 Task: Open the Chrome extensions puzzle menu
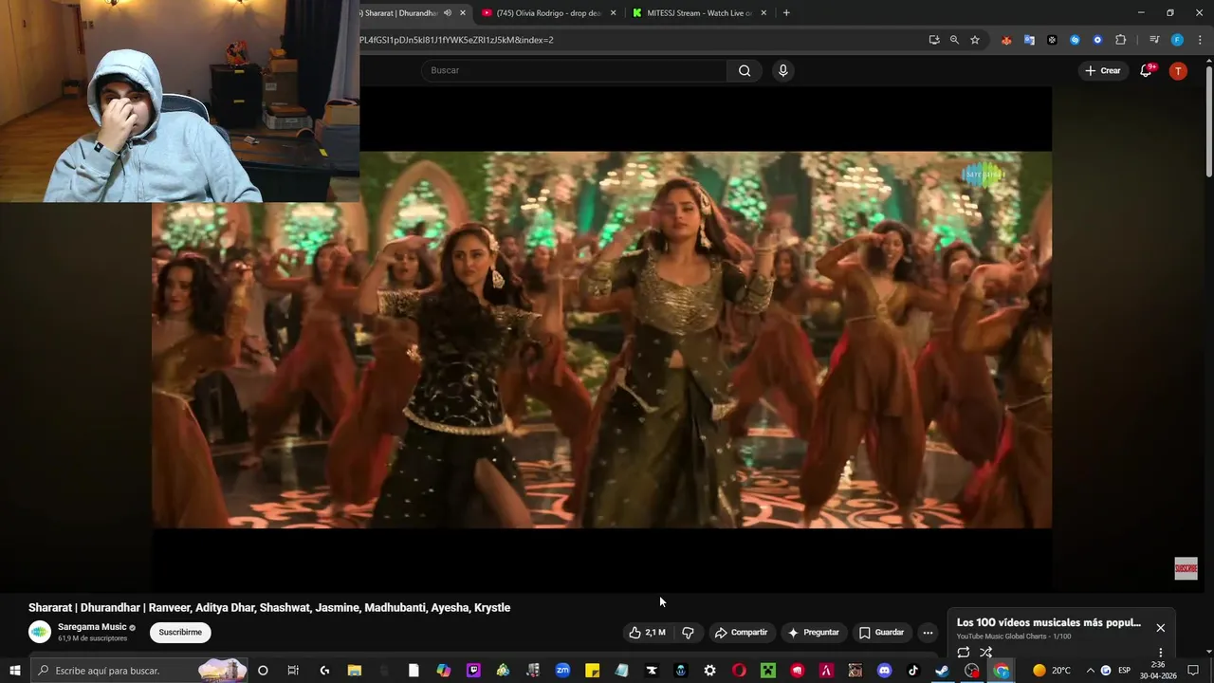[x=1120, y=40]
